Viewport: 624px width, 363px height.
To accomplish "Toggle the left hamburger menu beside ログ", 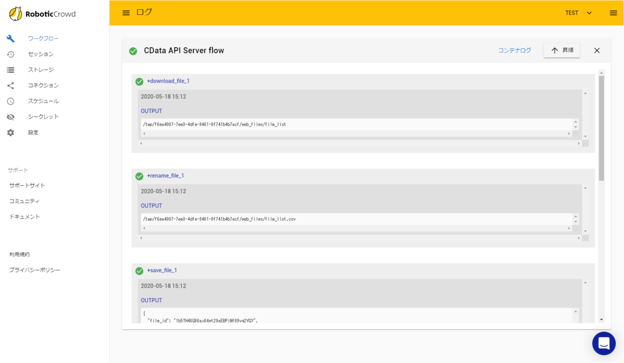I will point(126,13).
